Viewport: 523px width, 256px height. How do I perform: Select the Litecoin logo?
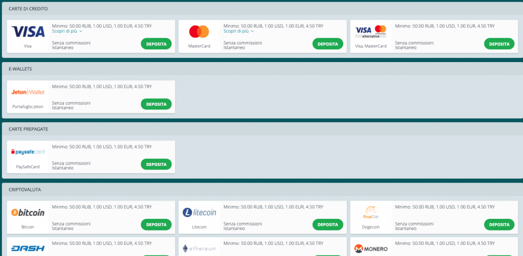pyautogui.click(x=199, y=212)
